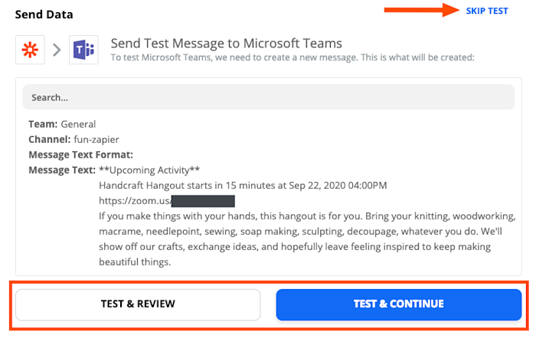The height and width of the screenshot is (338, 536).
Task: Click the chevron between the app icons
Action: [x=57, y=50]
